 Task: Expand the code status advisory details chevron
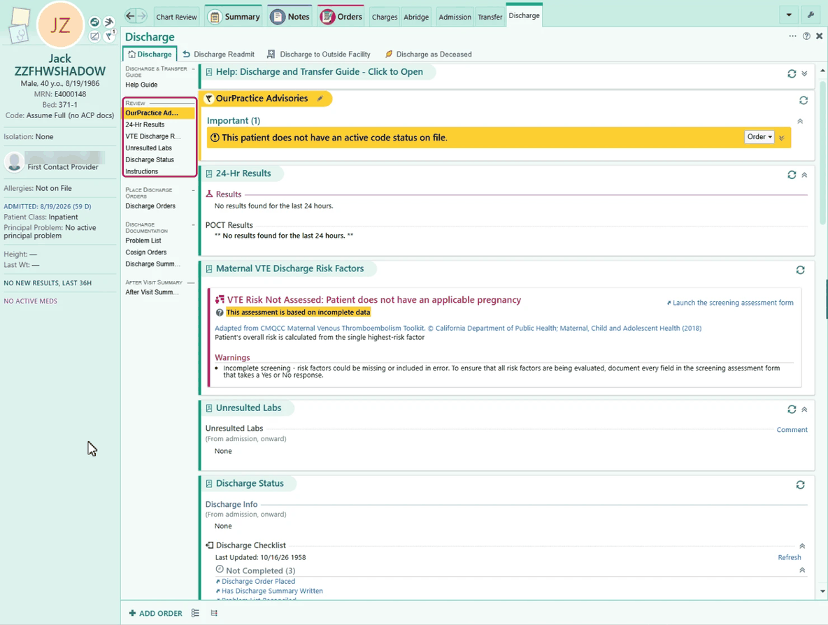[782, 138]
